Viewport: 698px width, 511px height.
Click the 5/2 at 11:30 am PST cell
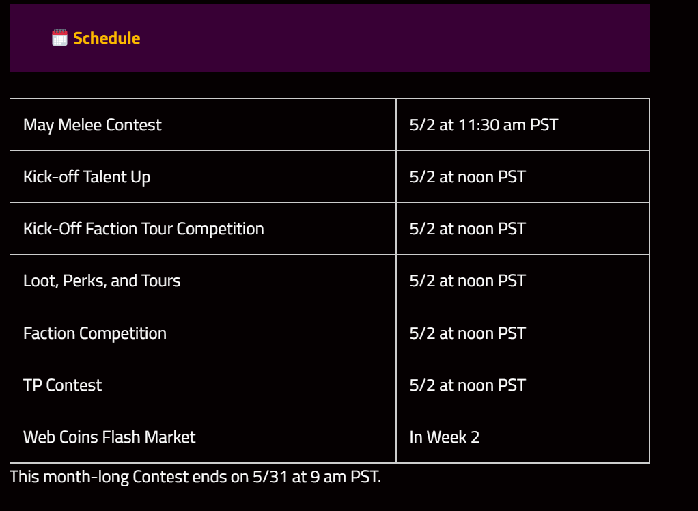[x=522, y=125]
